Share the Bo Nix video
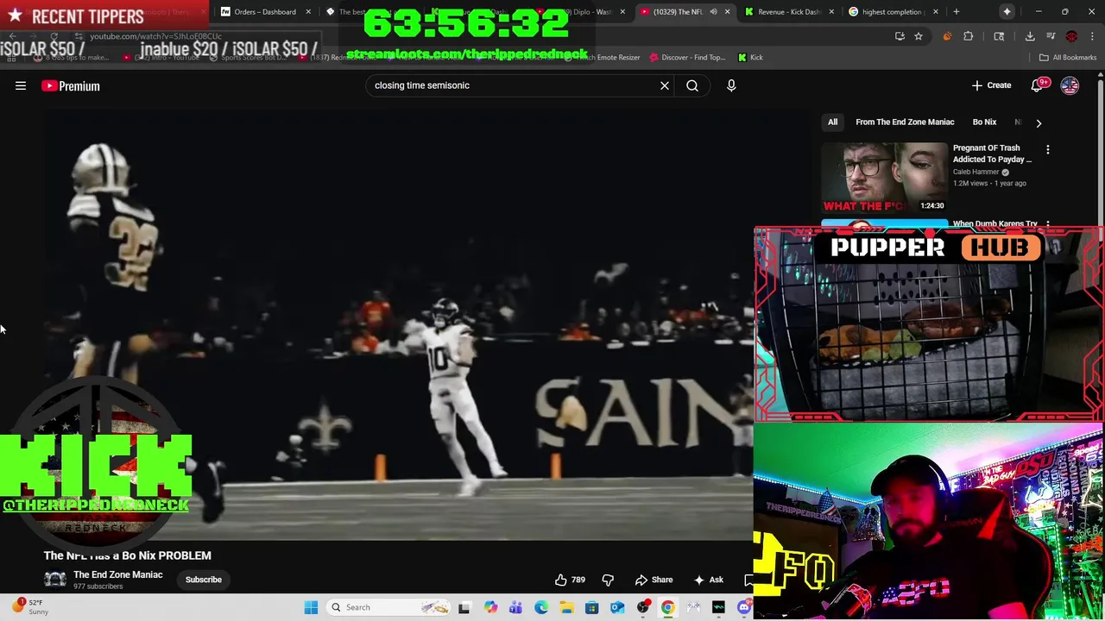 coord(654,580)
